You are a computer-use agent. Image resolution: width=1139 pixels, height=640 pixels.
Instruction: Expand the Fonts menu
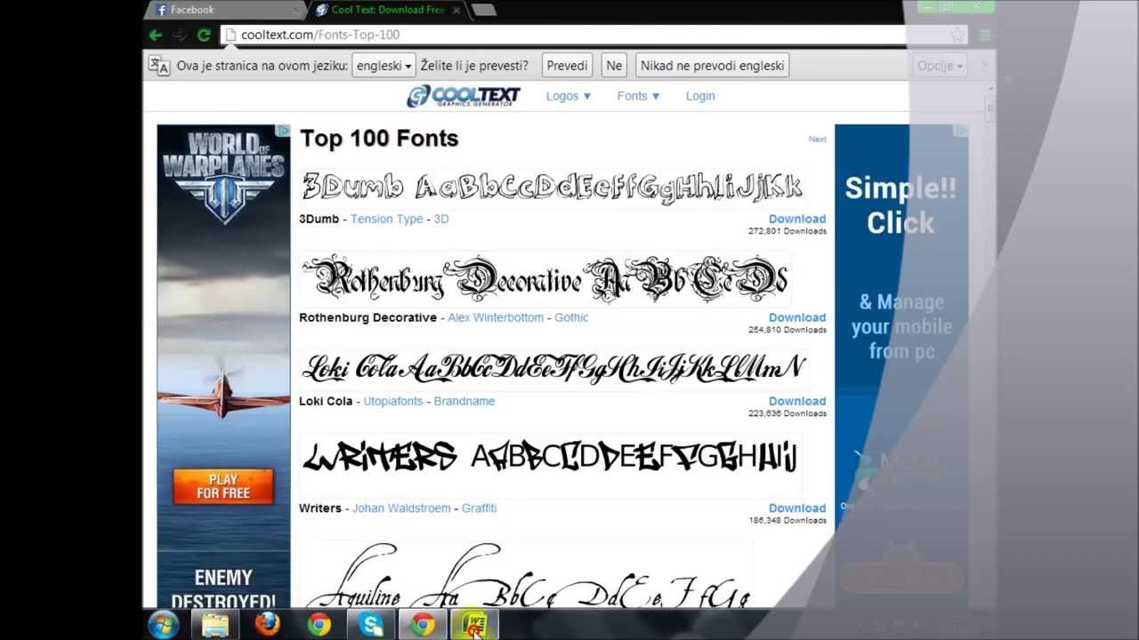pos(639,96)
